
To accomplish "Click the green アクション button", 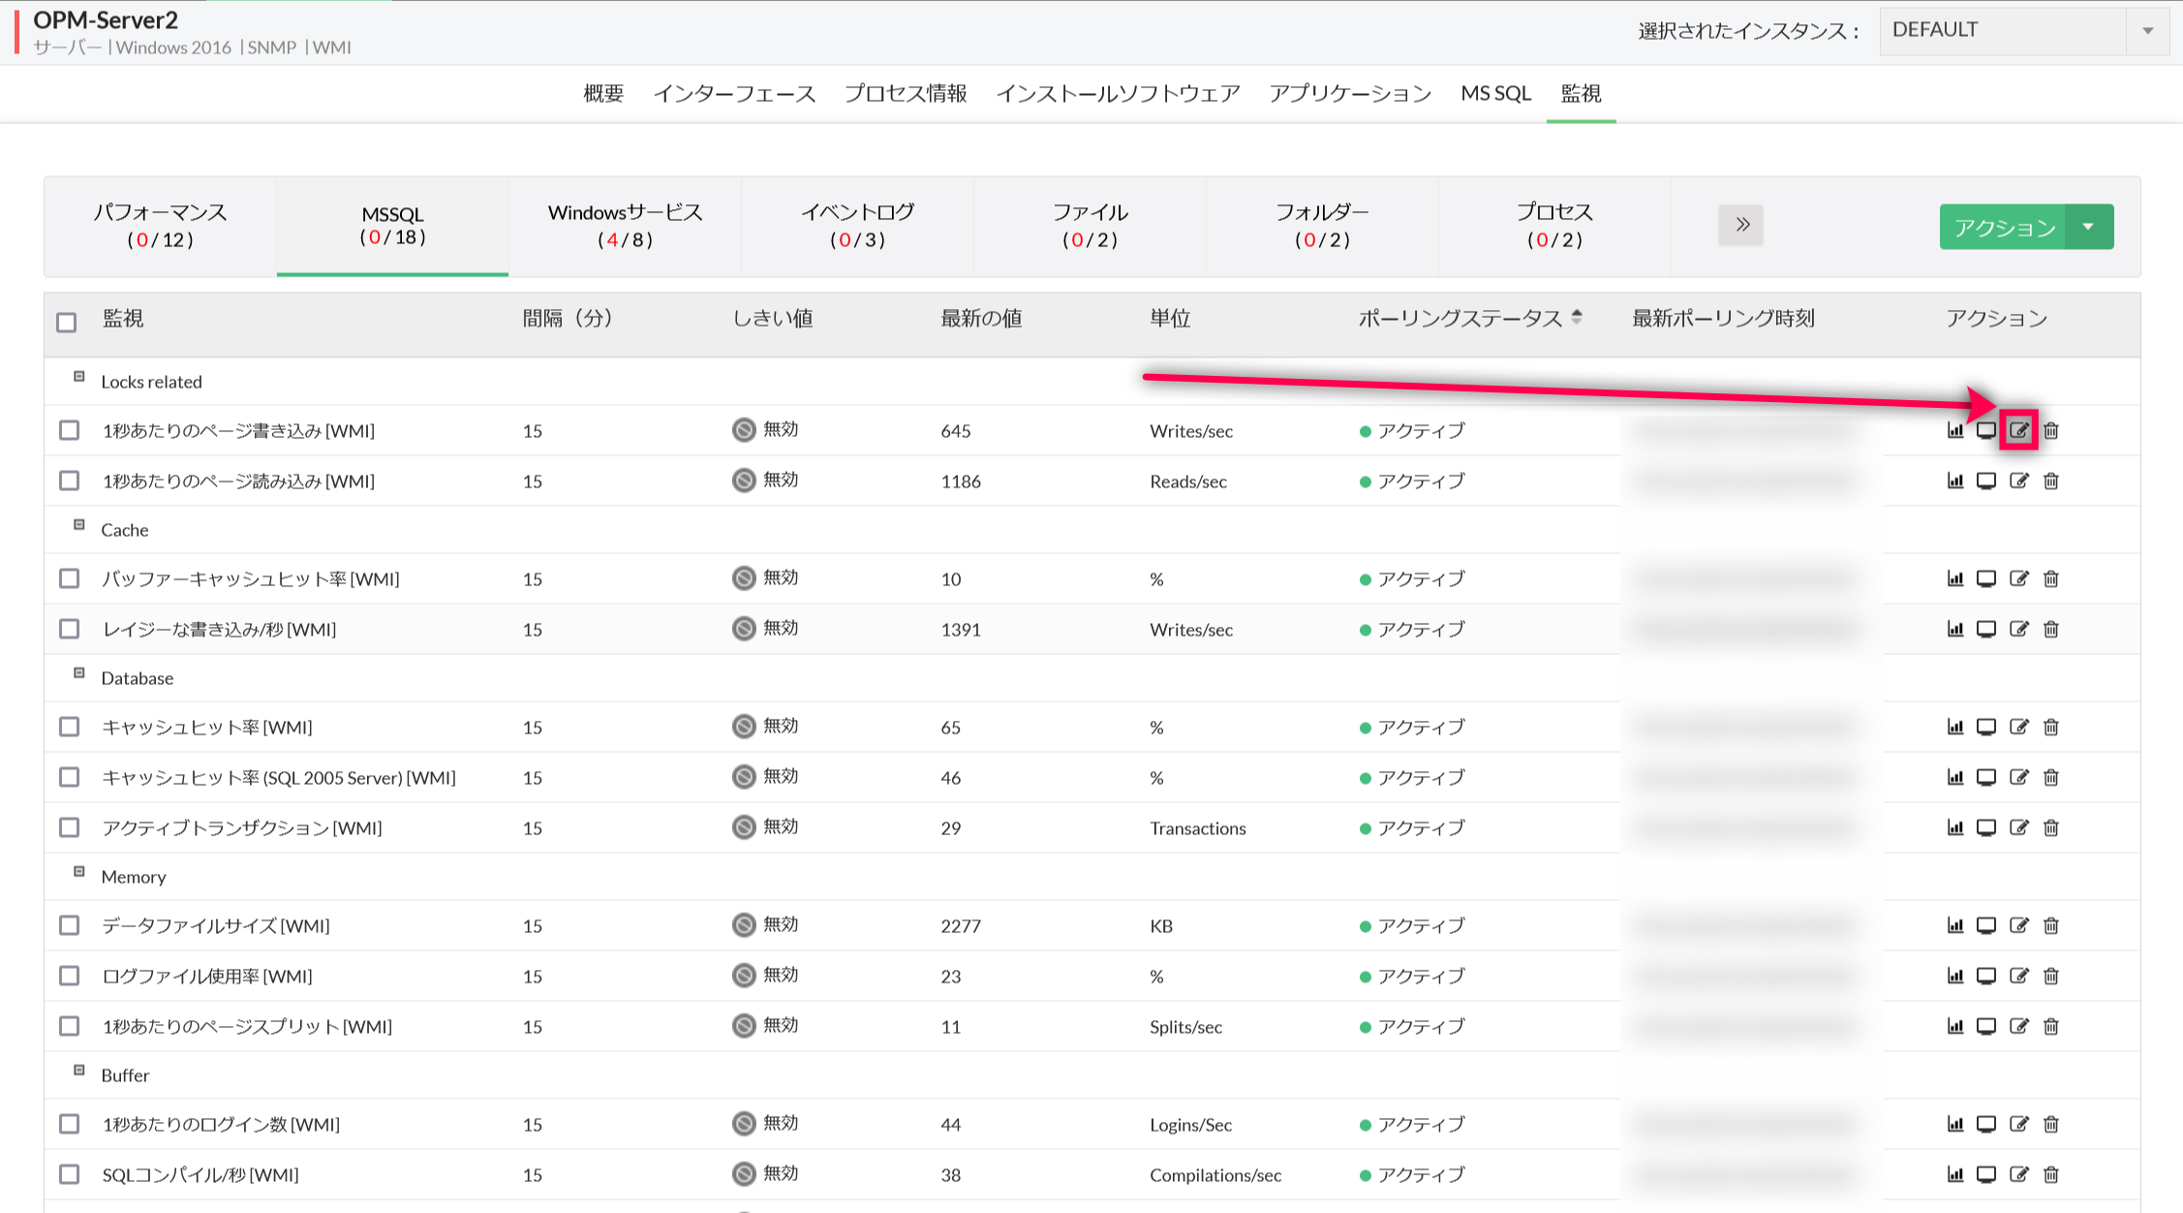I will tap(2003, 227).
